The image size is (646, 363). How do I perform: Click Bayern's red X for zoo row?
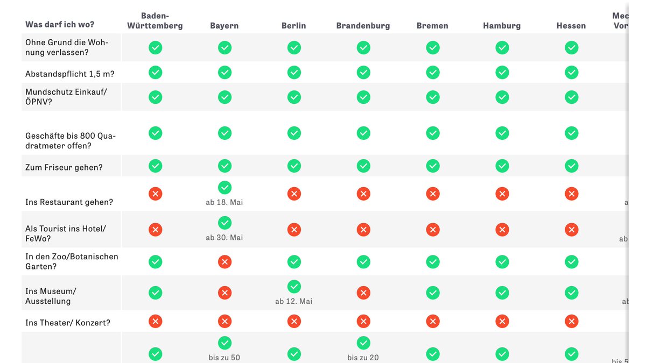pyautogui.click(x=224, y=262)
